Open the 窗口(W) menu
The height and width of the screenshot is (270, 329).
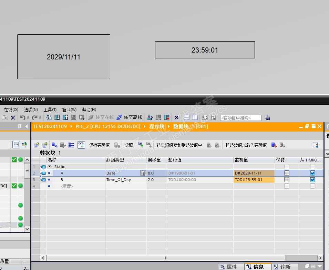click(x=69, y=110)
